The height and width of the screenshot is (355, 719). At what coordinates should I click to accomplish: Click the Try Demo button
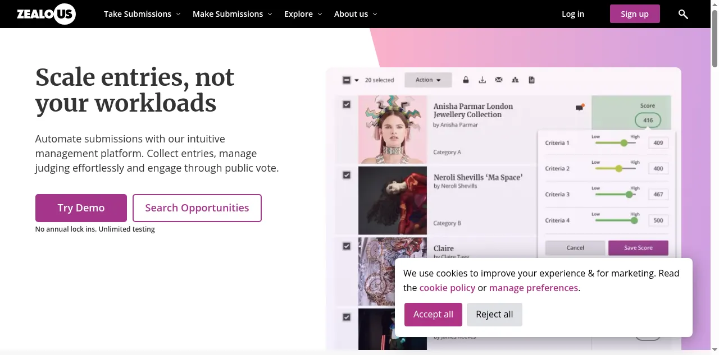click(x=81, y=208)
